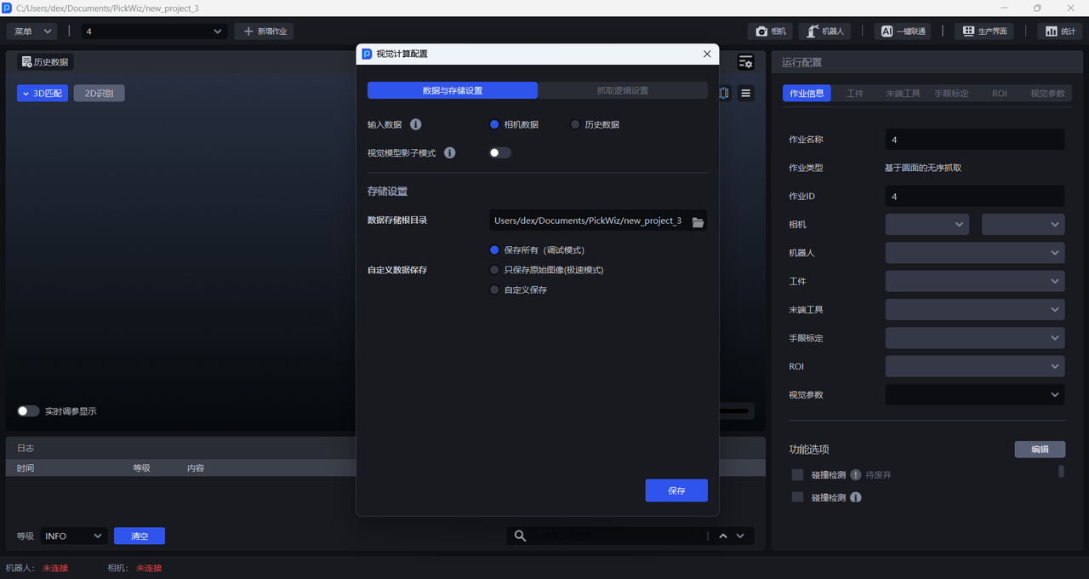Expand the 菜单 dropdown
Screen dimensions: 1089x579
(32, 32)
